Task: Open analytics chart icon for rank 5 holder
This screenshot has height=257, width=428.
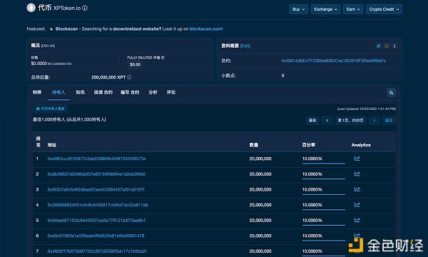Action: [x=357, y=220]
